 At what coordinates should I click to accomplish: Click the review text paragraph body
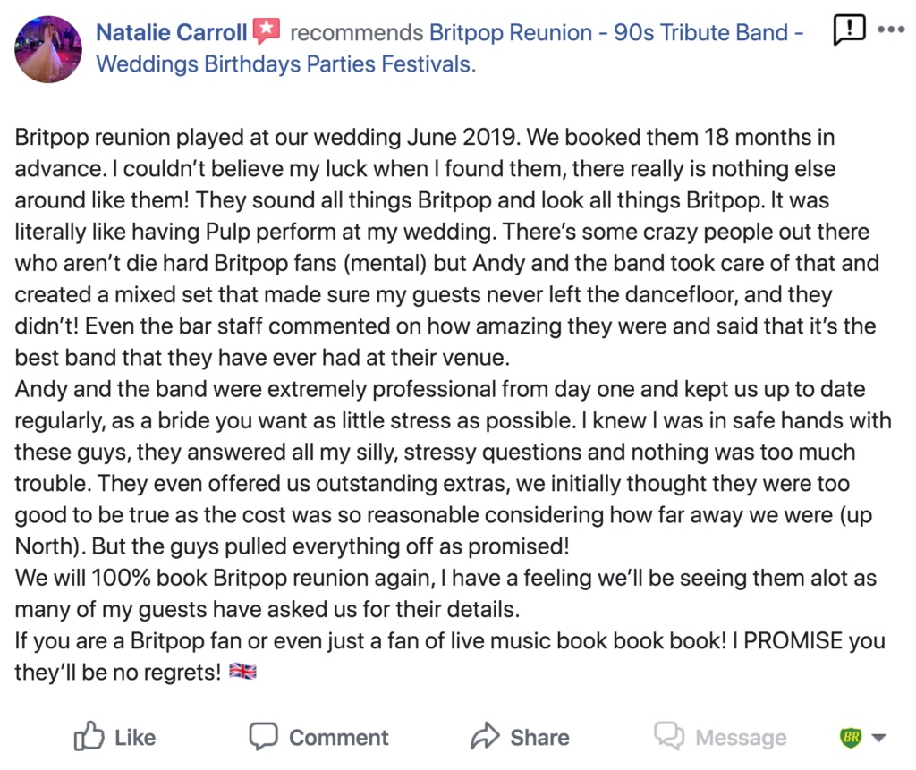point(454,404)
